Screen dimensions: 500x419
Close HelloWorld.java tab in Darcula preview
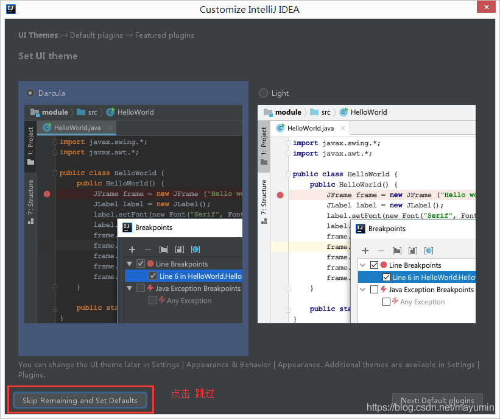pyautogui.click(x=110, y=127)
